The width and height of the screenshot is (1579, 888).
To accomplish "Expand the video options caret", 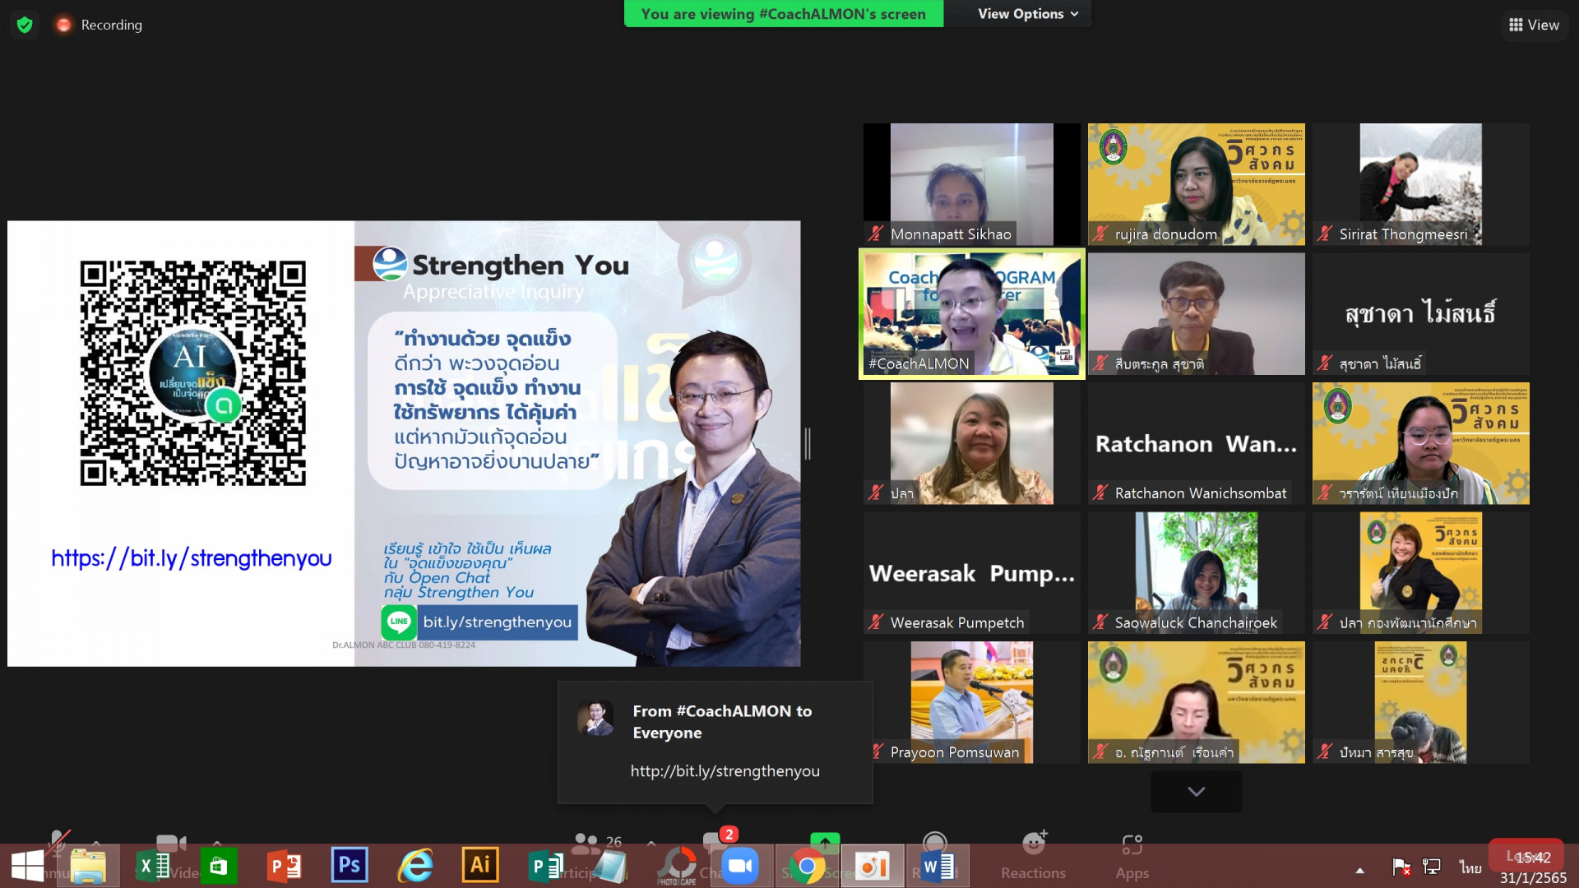I will (x=217, y=843).
